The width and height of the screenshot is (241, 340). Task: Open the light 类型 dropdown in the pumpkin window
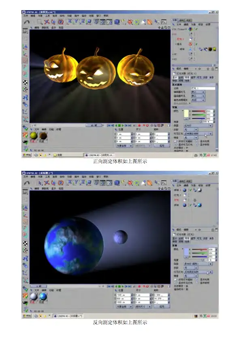click(x=198, y=125)
